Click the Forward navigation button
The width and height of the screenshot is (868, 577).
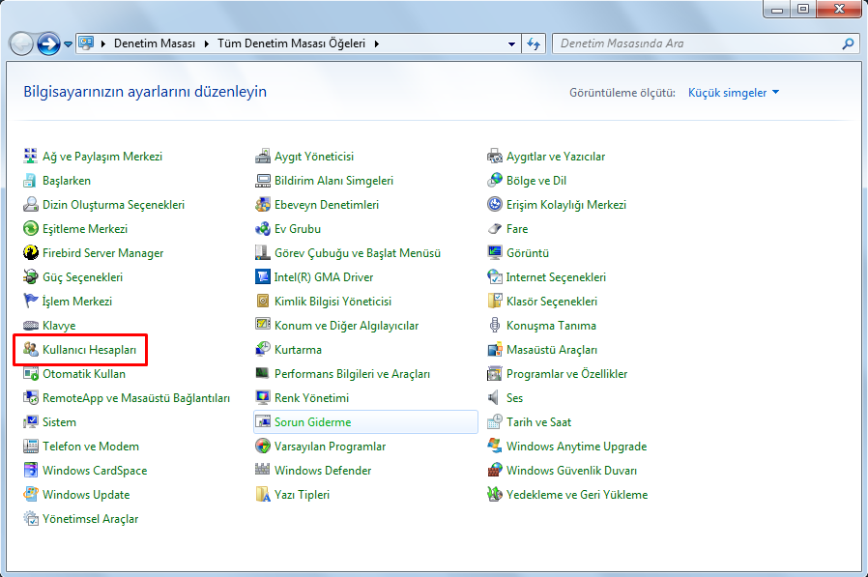[x=48, y=43]
